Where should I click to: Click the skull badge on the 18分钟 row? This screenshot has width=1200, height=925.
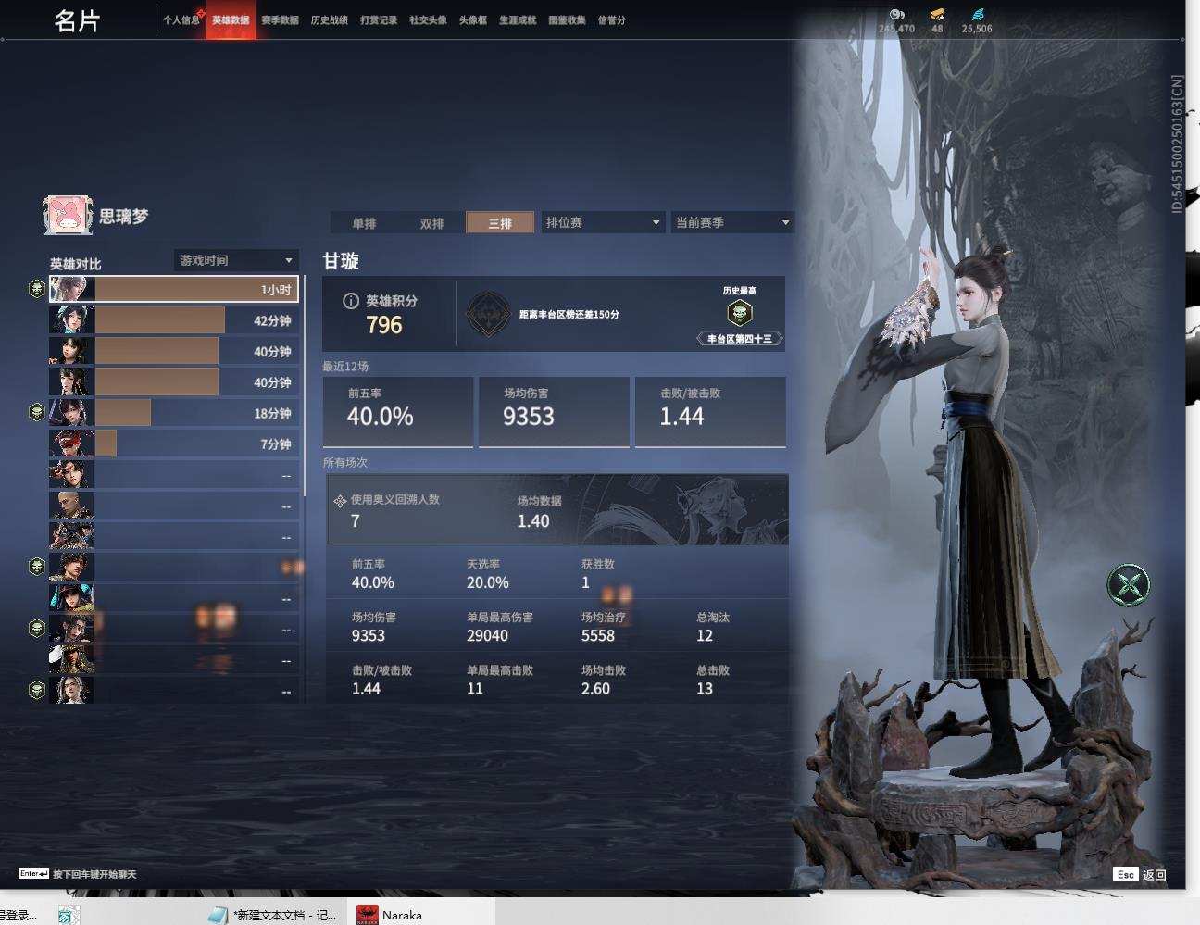pos(37,412)
